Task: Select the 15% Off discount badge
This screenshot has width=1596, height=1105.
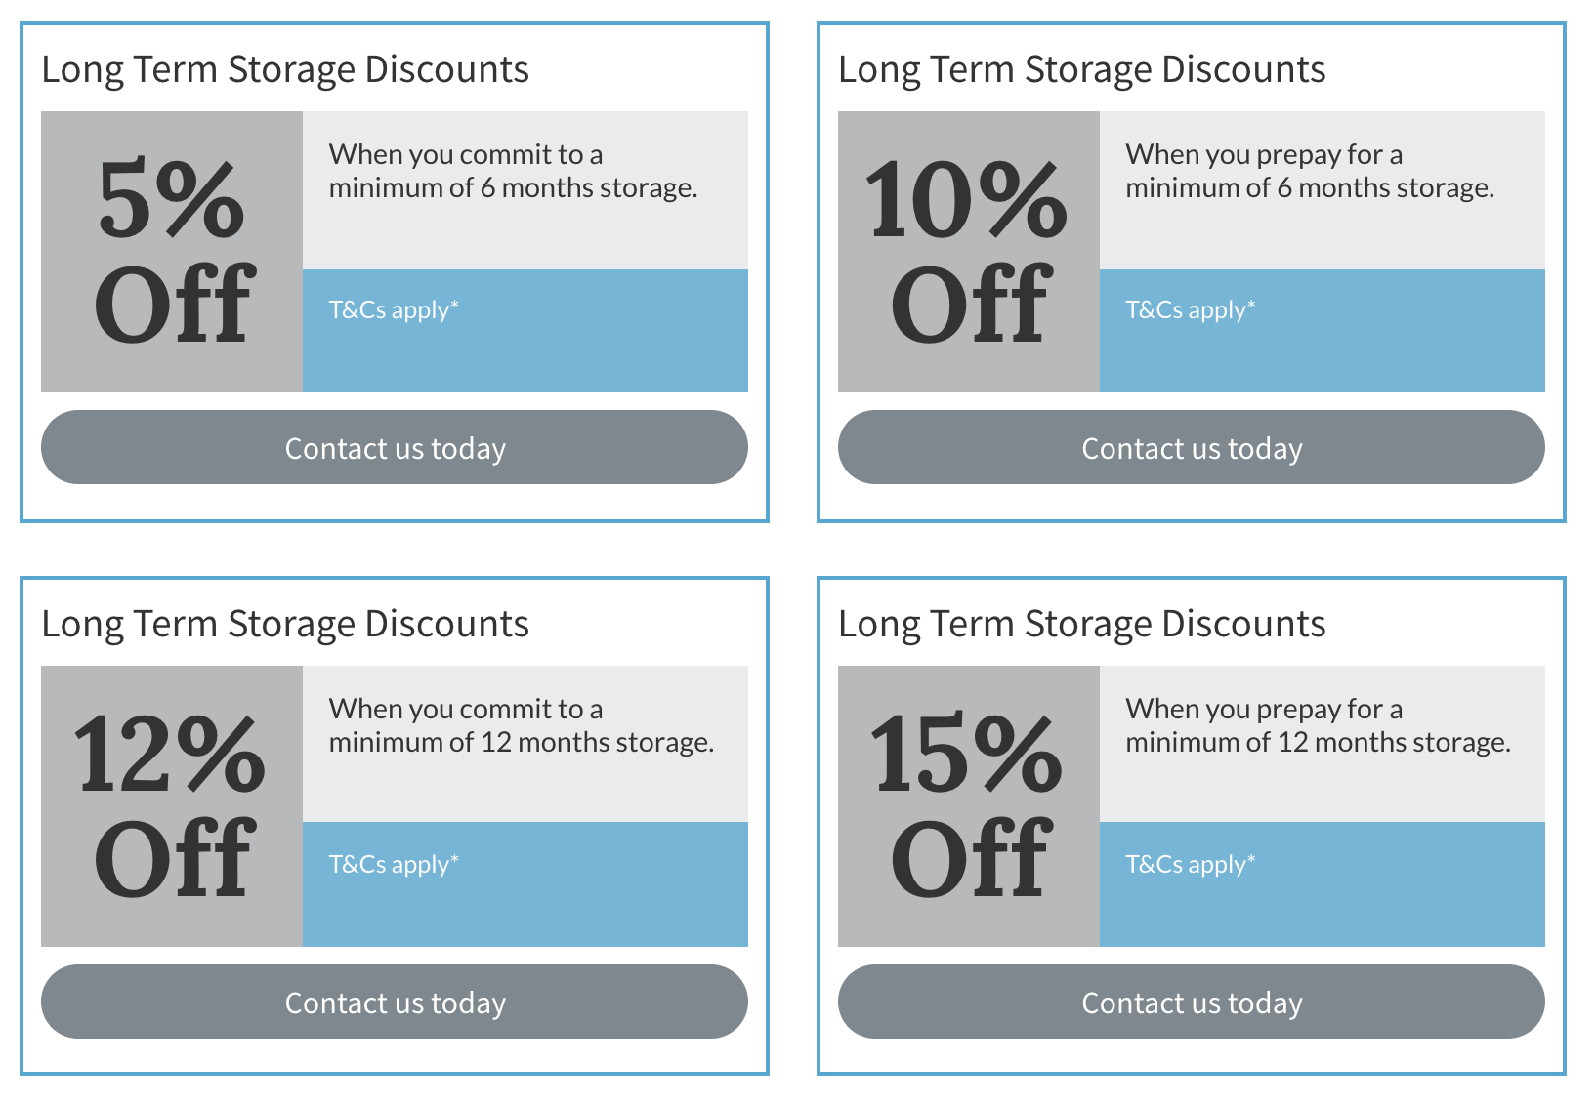Action: [969, 806]
